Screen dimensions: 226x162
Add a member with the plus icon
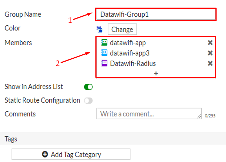pos(156,74)
